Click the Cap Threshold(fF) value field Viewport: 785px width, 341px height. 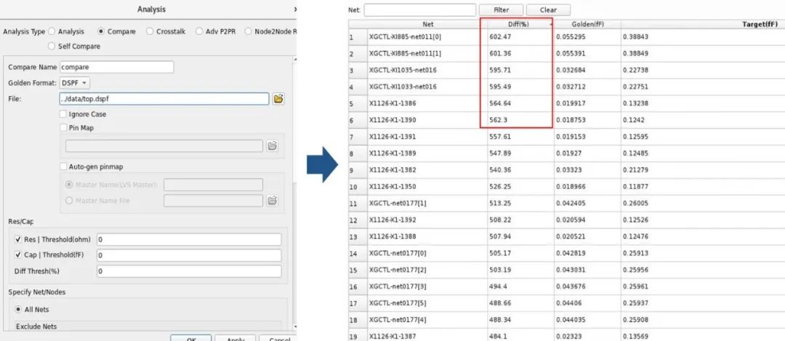(x=189, y=255)
